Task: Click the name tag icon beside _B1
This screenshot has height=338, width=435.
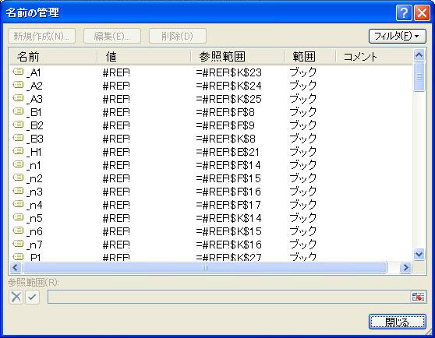Action: [x=18, y=111]
